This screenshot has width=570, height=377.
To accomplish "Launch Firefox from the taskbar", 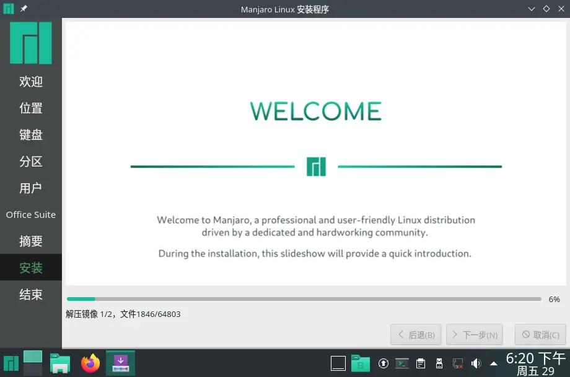I will tap(90, 363).
